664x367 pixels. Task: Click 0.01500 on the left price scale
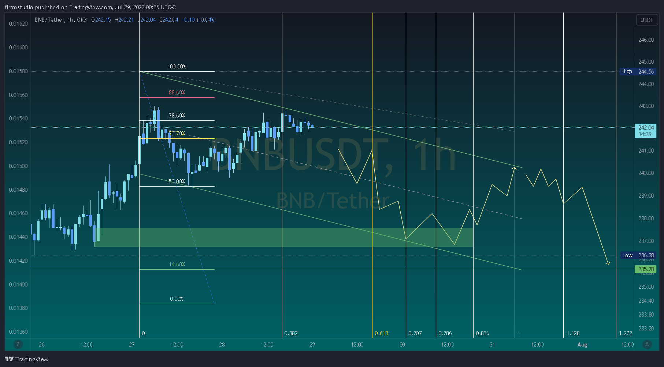coord(18,166)
